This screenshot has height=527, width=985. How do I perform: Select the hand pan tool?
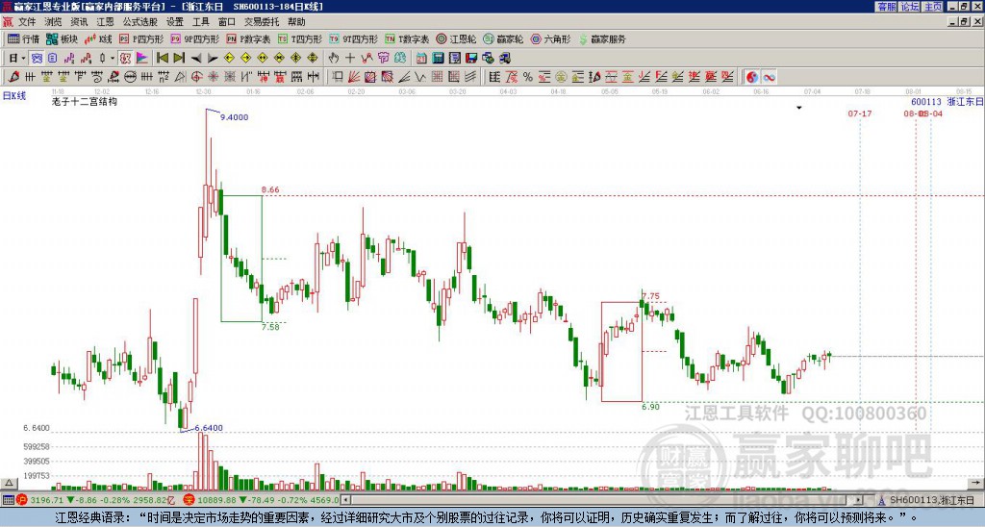[x=335, y=58]
